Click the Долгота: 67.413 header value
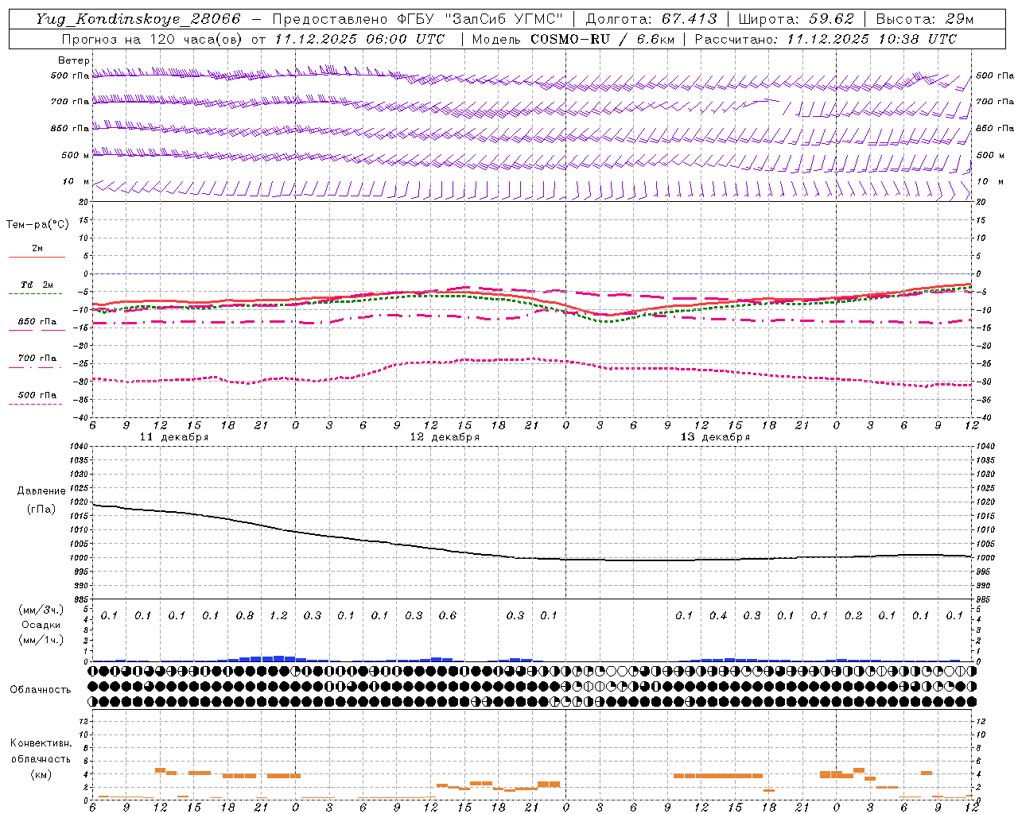 pos(651,19)
